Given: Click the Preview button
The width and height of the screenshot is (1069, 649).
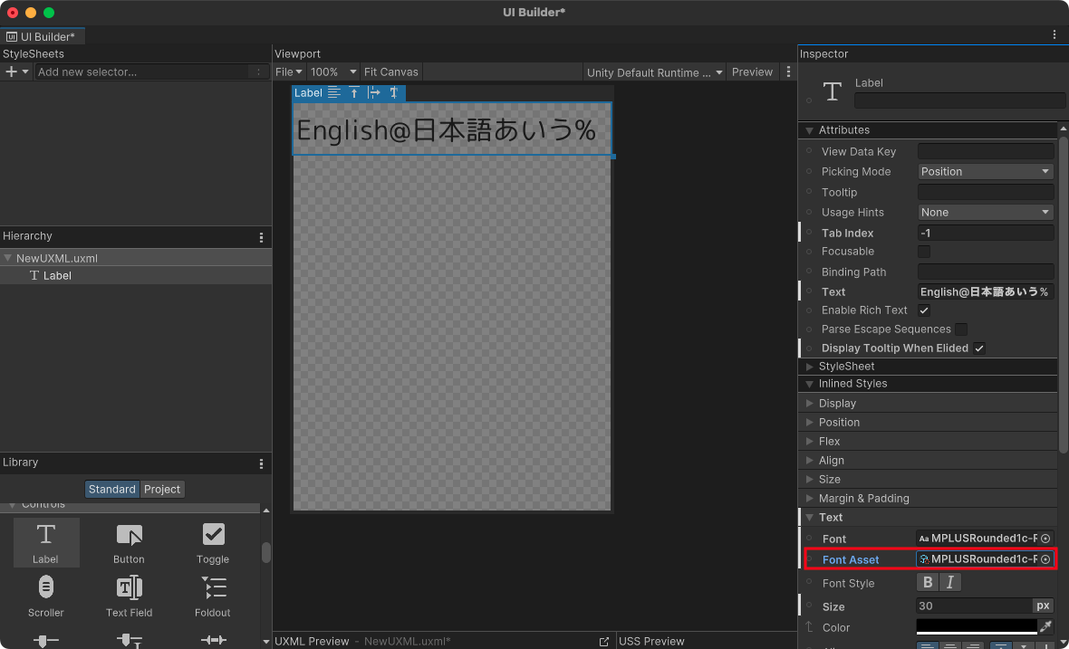Looking at the screenshot, I should 752,72.
